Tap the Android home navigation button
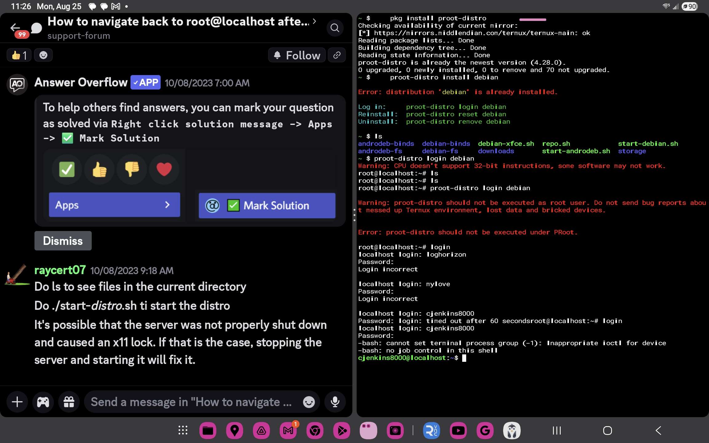 pos(607,430)
